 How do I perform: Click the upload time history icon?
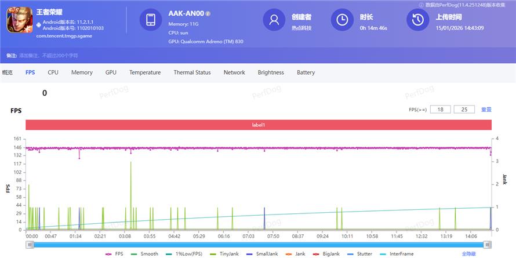(418, 20)
